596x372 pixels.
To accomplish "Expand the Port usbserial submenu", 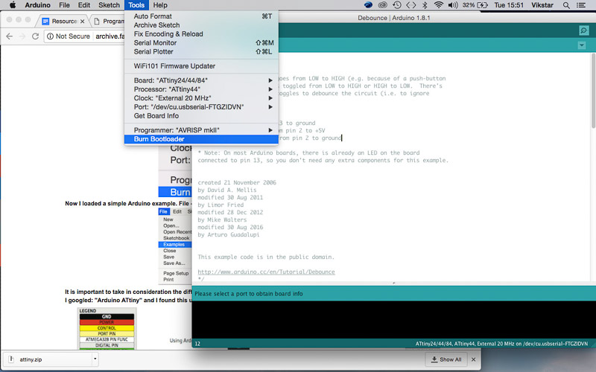I will [x=201, y=107].
